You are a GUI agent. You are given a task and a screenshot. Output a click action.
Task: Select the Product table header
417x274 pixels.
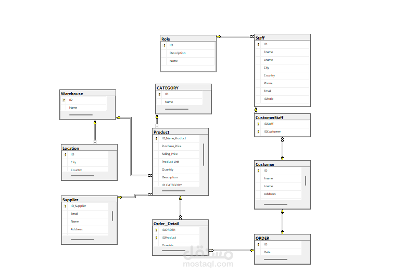point(180,132)
